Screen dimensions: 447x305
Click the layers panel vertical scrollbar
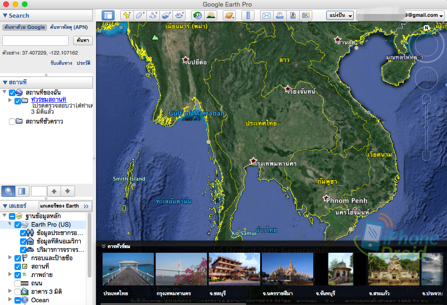[89, 245]
